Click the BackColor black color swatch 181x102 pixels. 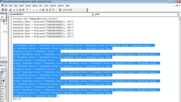pos(4,81)
